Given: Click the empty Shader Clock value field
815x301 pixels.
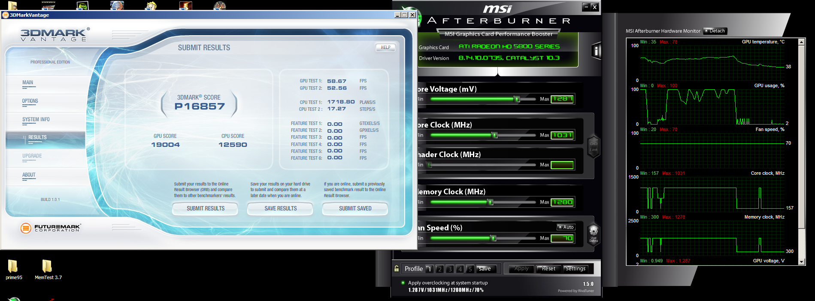Looking at the screenshot, I should tap(562, 165).
